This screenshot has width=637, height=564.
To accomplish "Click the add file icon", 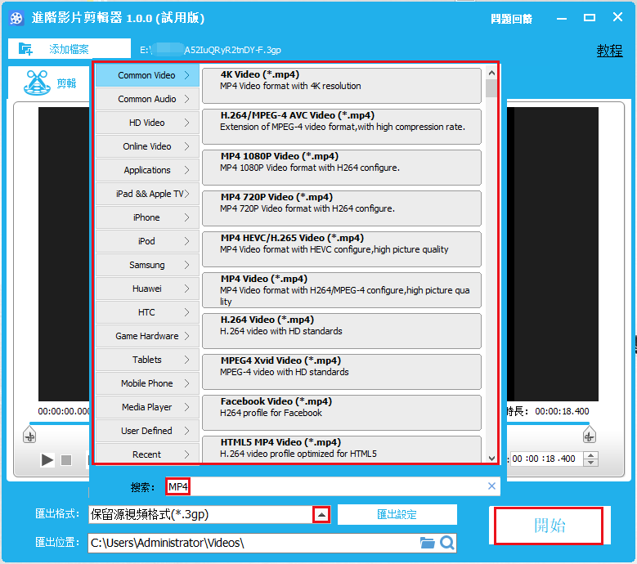I will coord(25,49).
